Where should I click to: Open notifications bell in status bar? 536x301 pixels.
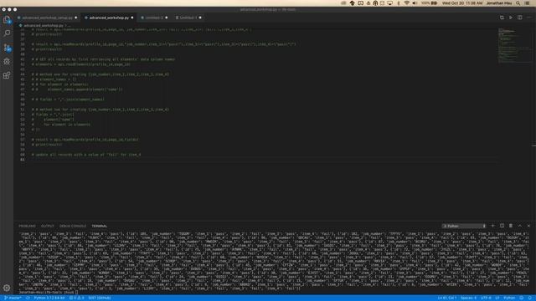click(x=530, y=298)
